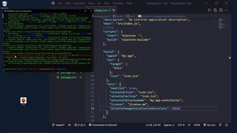Click the "oneClick" key in nsis block
The width and height of the screenshot is (237, 133).
118,88
